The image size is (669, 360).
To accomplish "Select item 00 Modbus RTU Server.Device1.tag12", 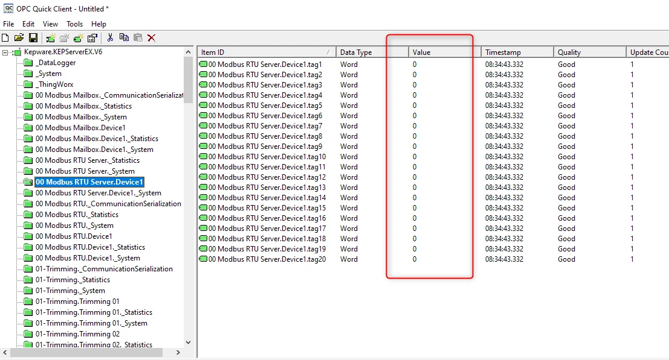I will pyautogui.click(x=267, y=177).
